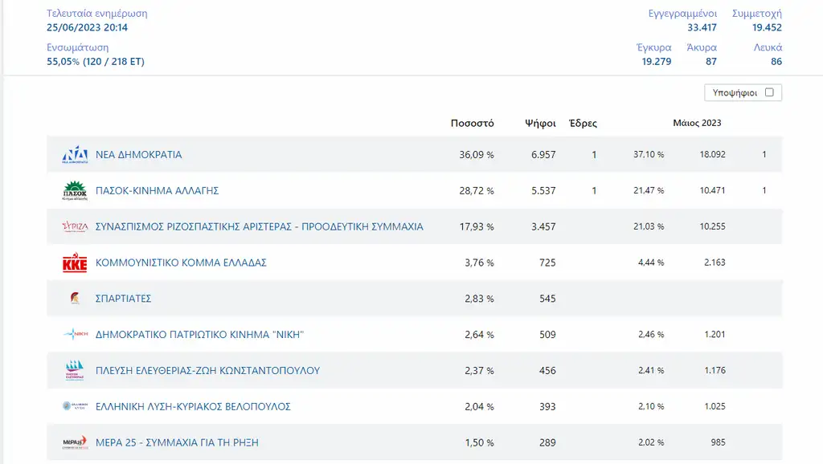Click the NIKI party logo
823x464 pixels.
75,334
